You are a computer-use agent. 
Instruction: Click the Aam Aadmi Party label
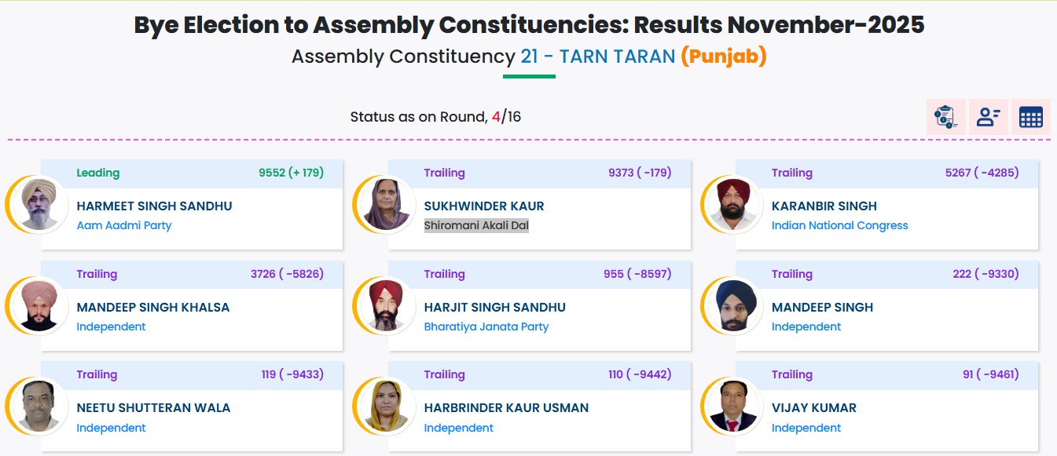click(123, 226)
